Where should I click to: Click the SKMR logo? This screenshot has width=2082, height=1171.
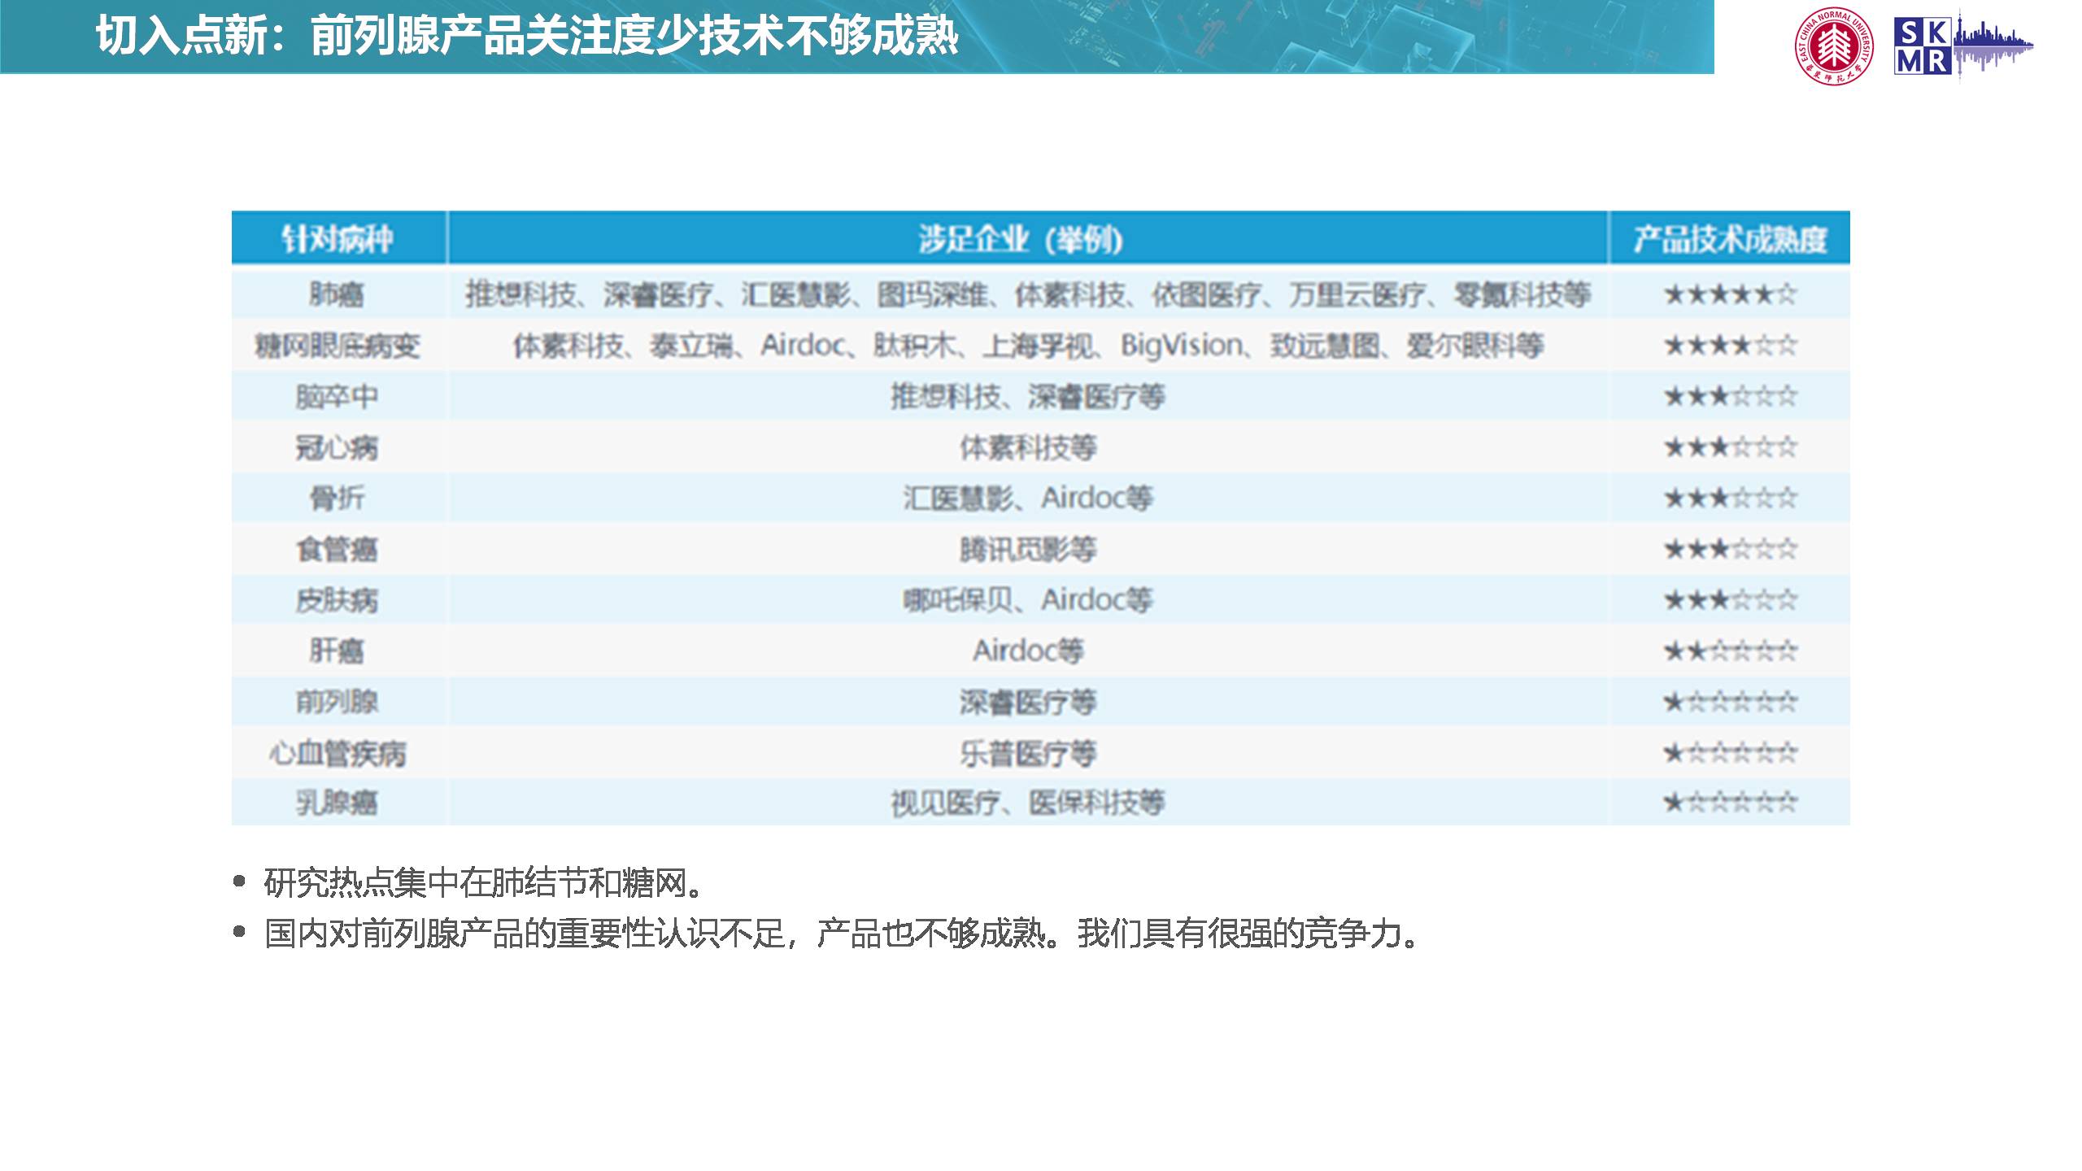pyautogui.click(x=1963, y=46)
